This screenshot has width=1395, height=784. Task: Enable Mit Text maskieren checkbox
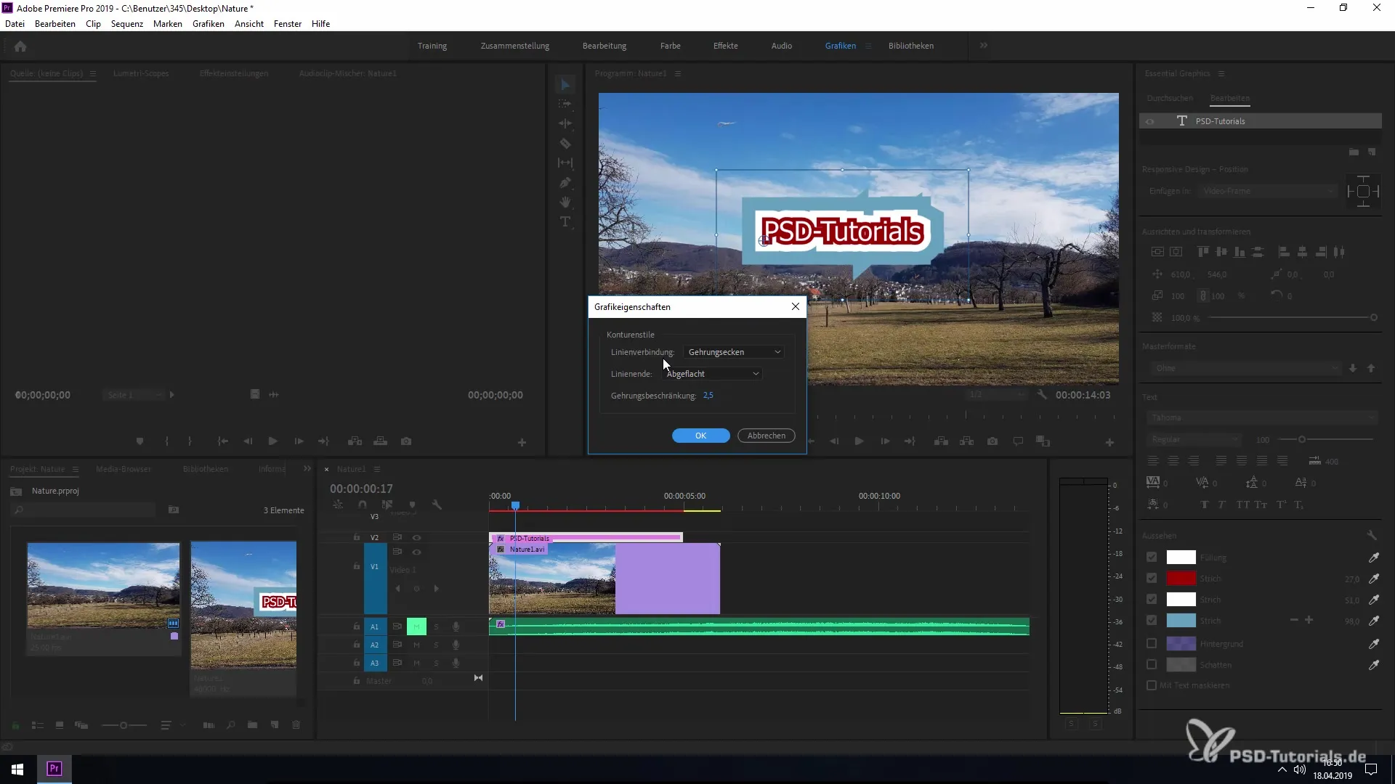pyautogui.click(x=1152, y=685)
